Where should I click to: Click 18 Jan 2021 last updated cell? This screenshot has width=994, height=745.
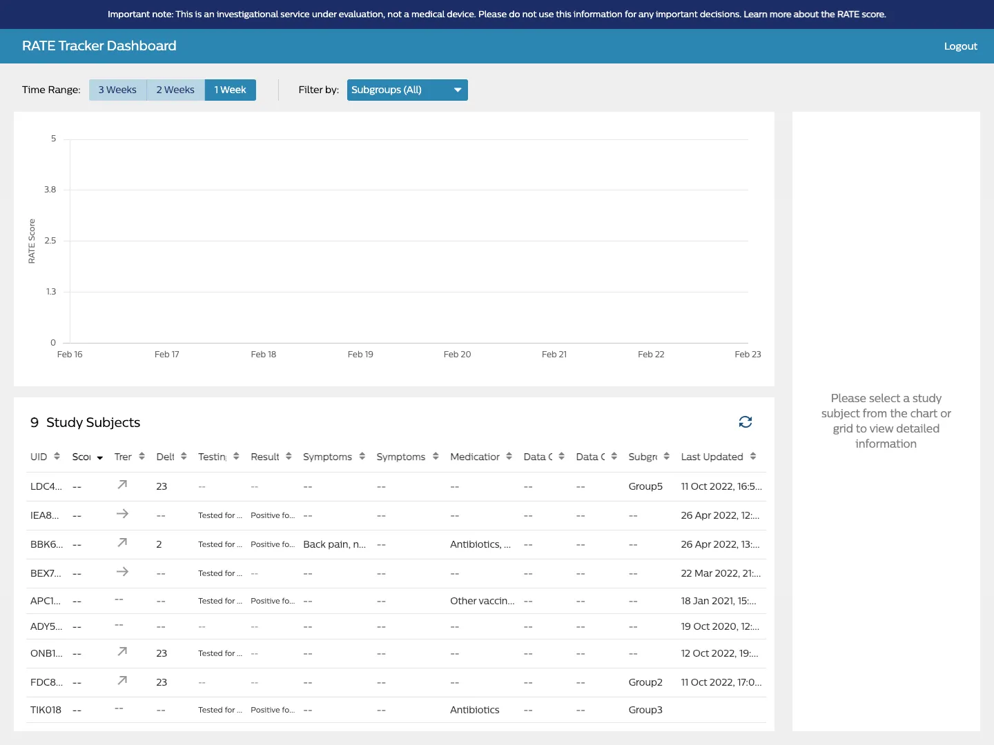tap(719, 601)
